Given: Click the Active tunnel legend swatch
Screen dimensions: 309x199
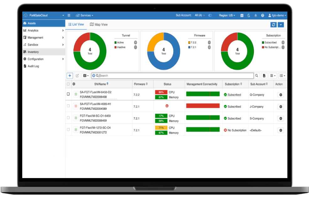Looking at the screenshot, I should (x=115, y=42).
